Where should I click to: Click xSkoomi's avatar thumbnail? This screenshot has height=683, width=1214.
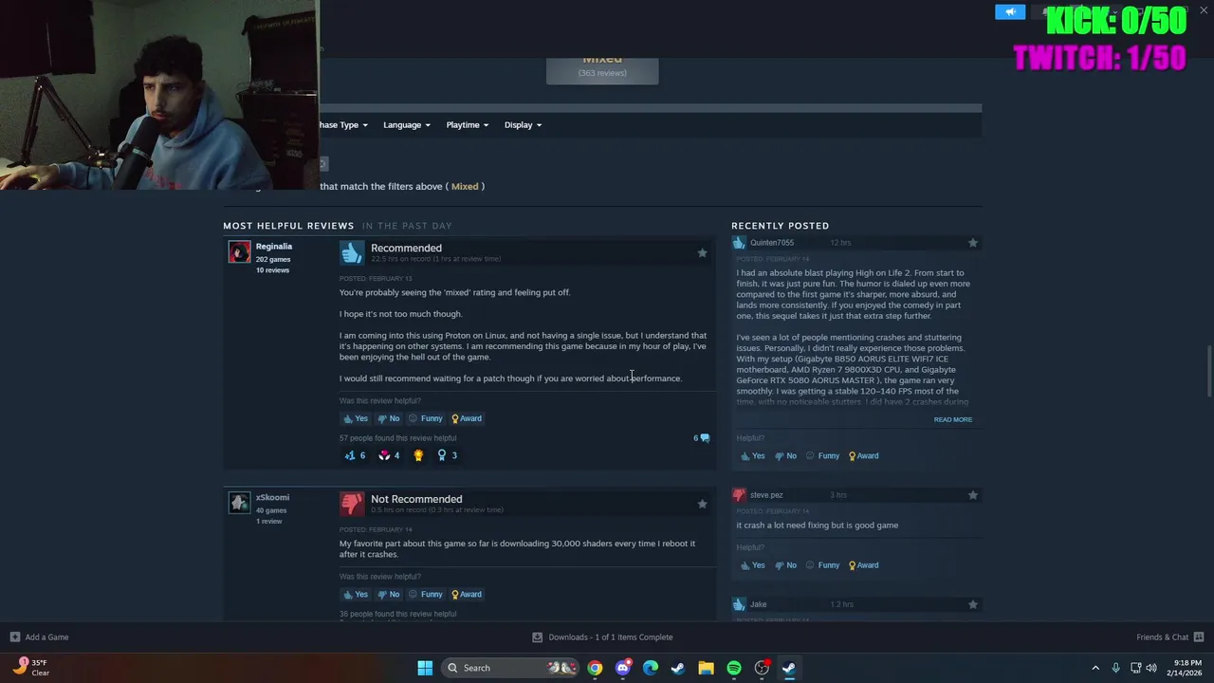[239, 502]
